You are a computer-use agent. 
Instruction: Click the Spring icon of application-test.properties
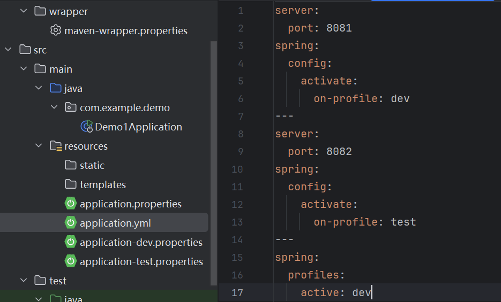coord(70,261)
